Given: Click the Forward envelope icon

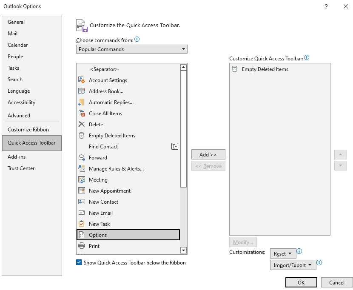Looking at the screenshot, I should (x=82, y=158).
